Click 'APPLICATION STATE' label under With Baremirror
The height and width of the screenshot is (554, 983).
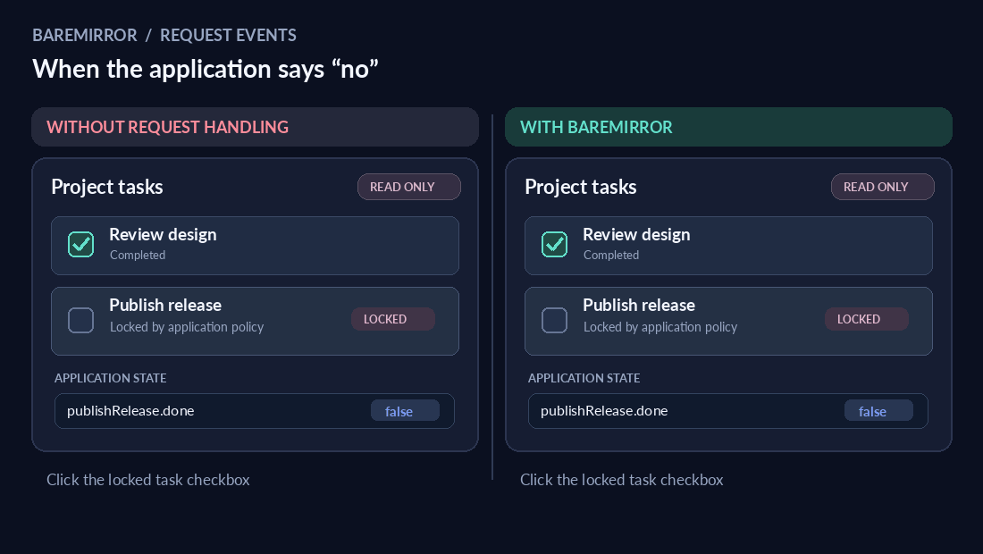pyautogui.click(x=584, y=378)
